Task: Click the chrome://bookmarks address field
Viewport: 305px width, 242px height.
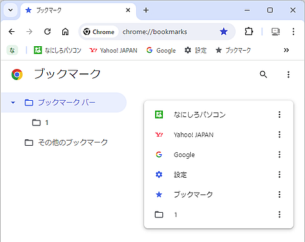Action: tap(155, 32)
